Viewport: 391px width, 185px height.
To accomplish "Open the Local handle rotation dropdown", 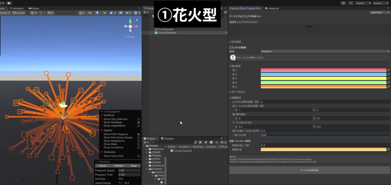I will (19, 13).
